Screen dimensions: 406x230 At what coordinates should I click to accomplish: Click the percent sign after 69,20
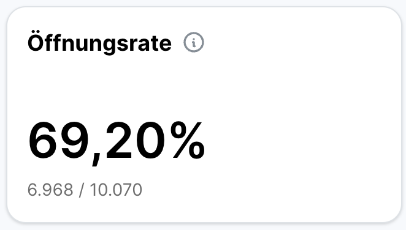tap(188, 140)
